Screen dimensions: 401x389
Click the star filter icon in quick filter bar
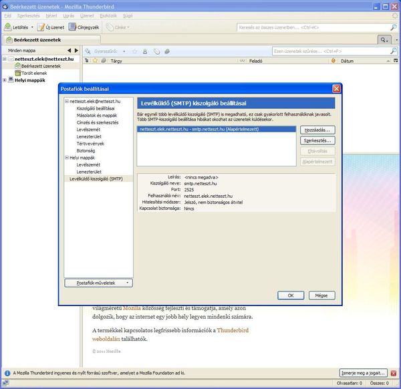pos(134,51)
